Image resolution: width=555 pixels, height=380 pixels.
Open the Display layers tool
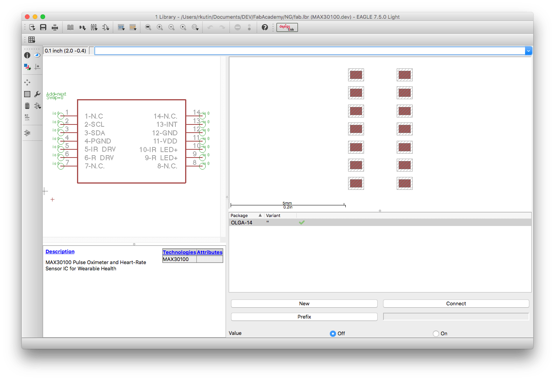27,67
